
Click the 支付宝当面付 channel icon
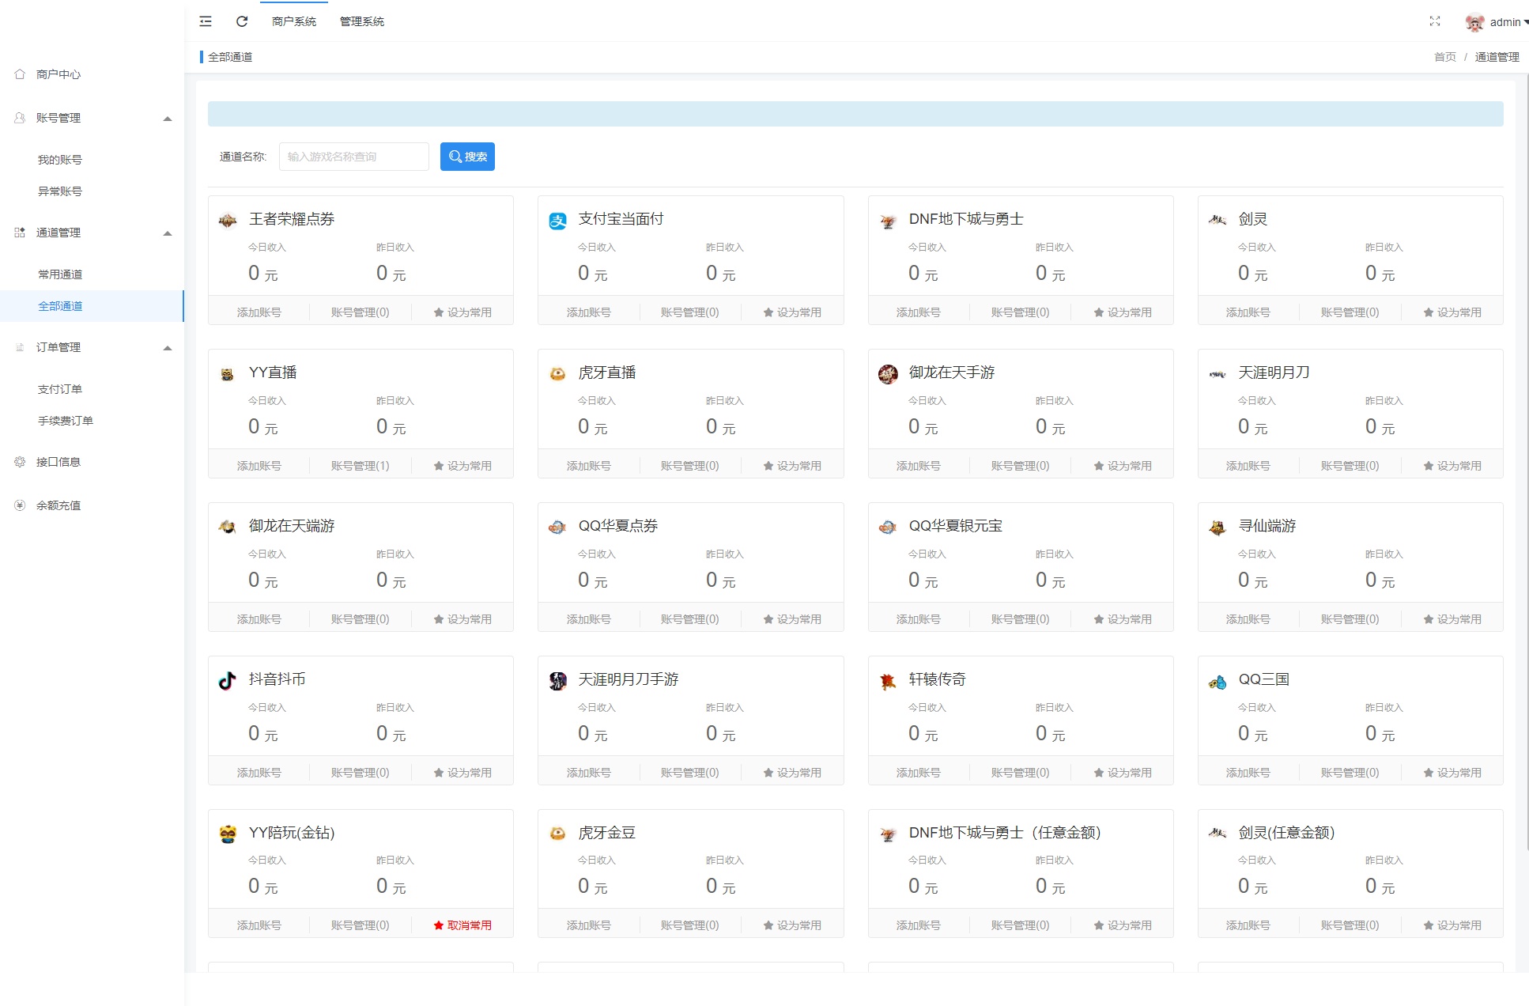pos(558,221)
